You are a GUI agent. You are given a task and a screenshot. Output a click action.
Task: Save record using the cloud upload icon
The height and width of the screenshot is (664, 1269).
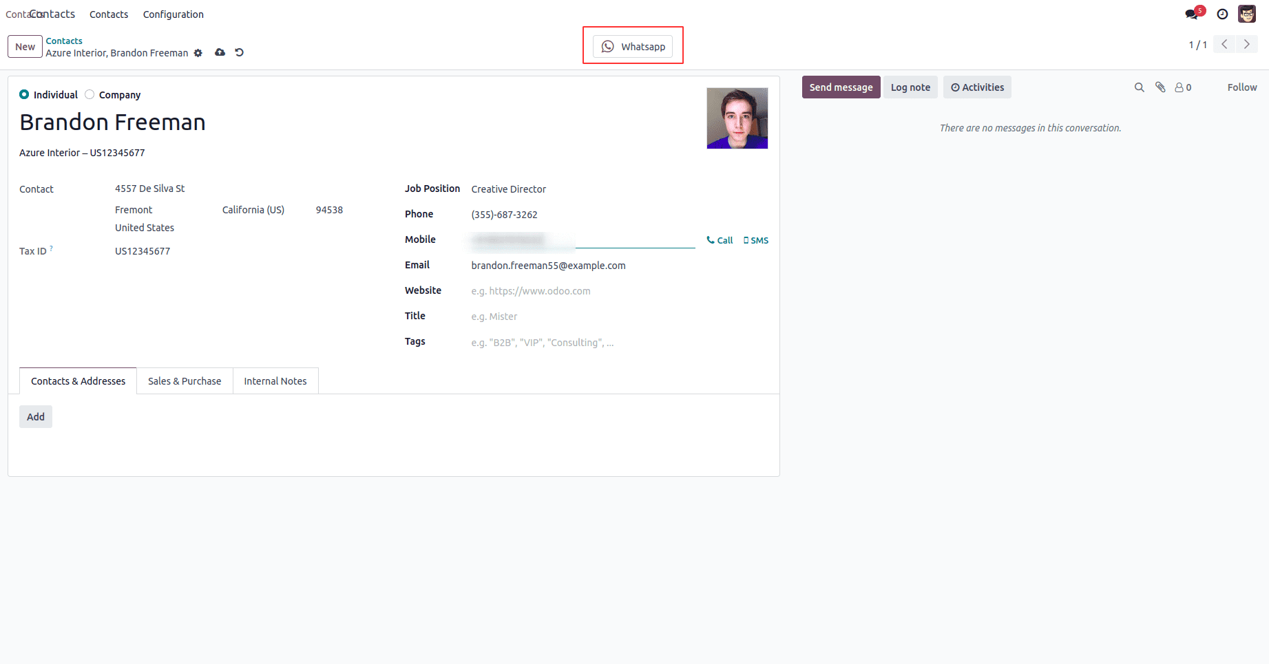220,53
